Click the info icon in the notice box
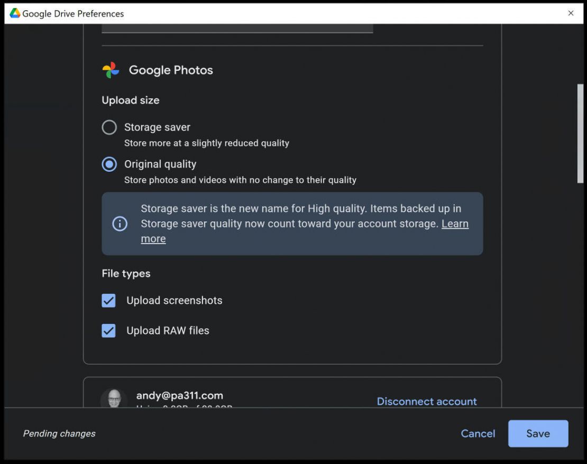 [120, 224]
